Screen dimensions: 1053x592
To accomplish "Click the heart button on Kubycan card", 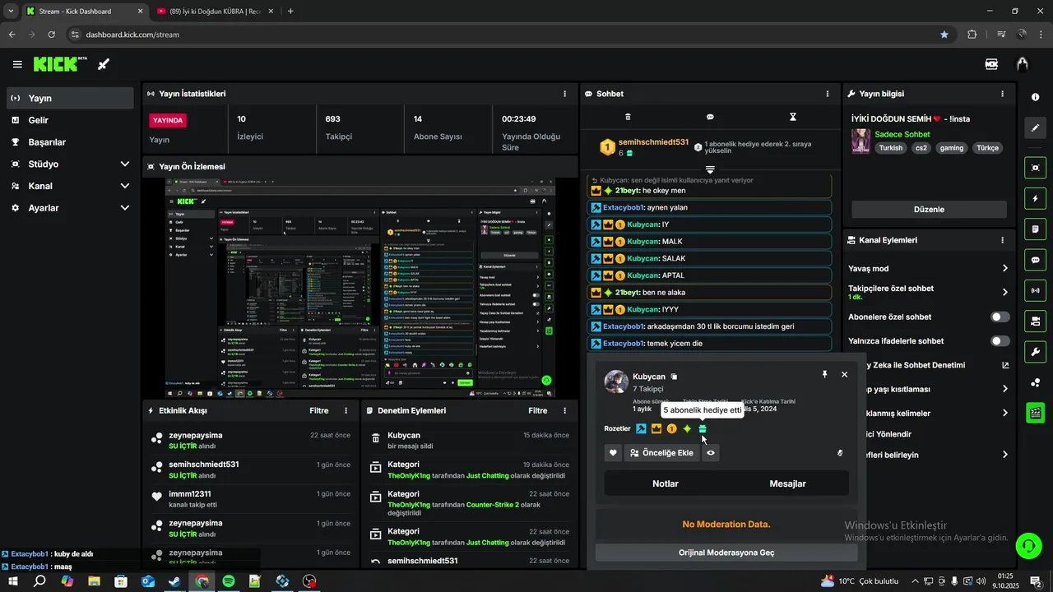I will pos(613,453).
